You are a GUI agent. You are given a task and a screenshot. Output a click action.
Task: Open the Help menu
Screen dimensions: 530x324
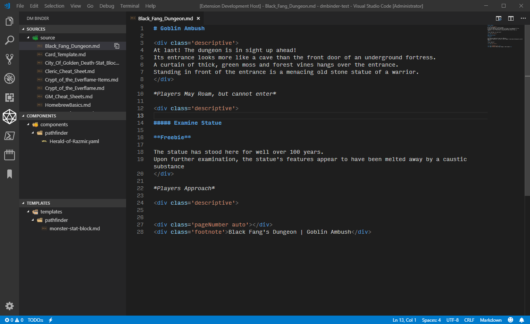click(151, 6)
